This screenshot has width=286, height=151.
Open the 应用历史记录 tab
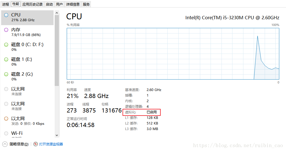pyautogui.click(x=33, y=4)
